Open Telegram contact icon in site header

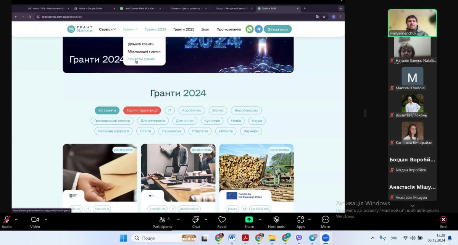tap(259, 29)
